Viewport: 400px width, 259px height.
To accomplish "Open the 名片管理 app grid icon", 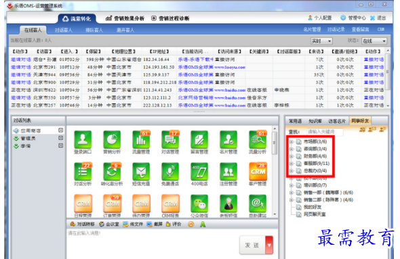I will coord(228,139).
